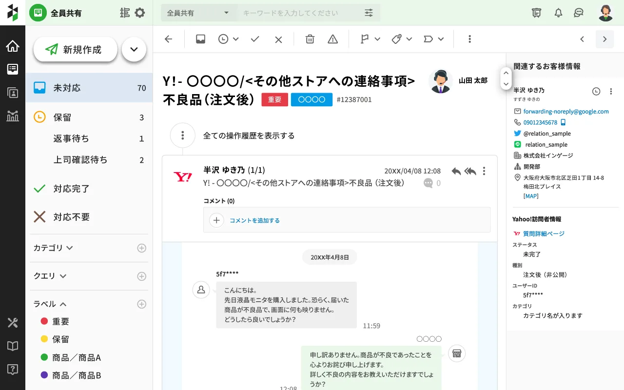This screenshot has height=390, width=624.
Task: Open the home icon in left rail
Action: (13, 46)
